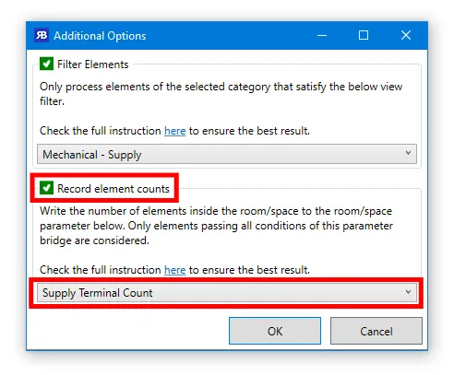Confirm with the OK button
Screen dimensions: 454x375
275,331
